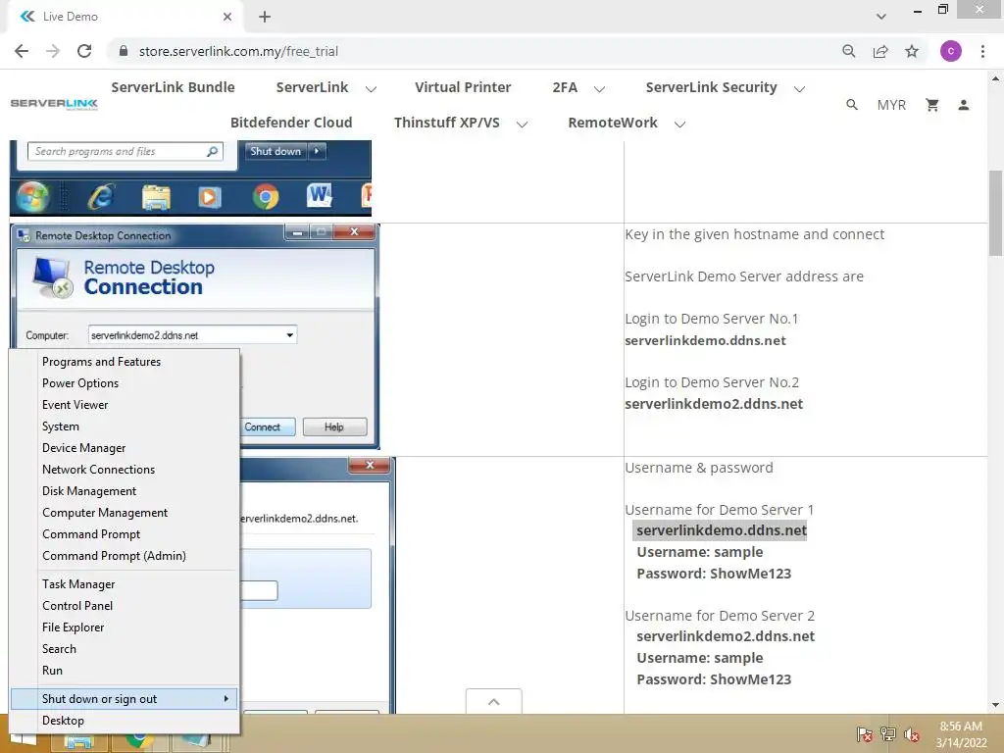Close the Live Demo tab
The image size is (1004, 753).
227,17
